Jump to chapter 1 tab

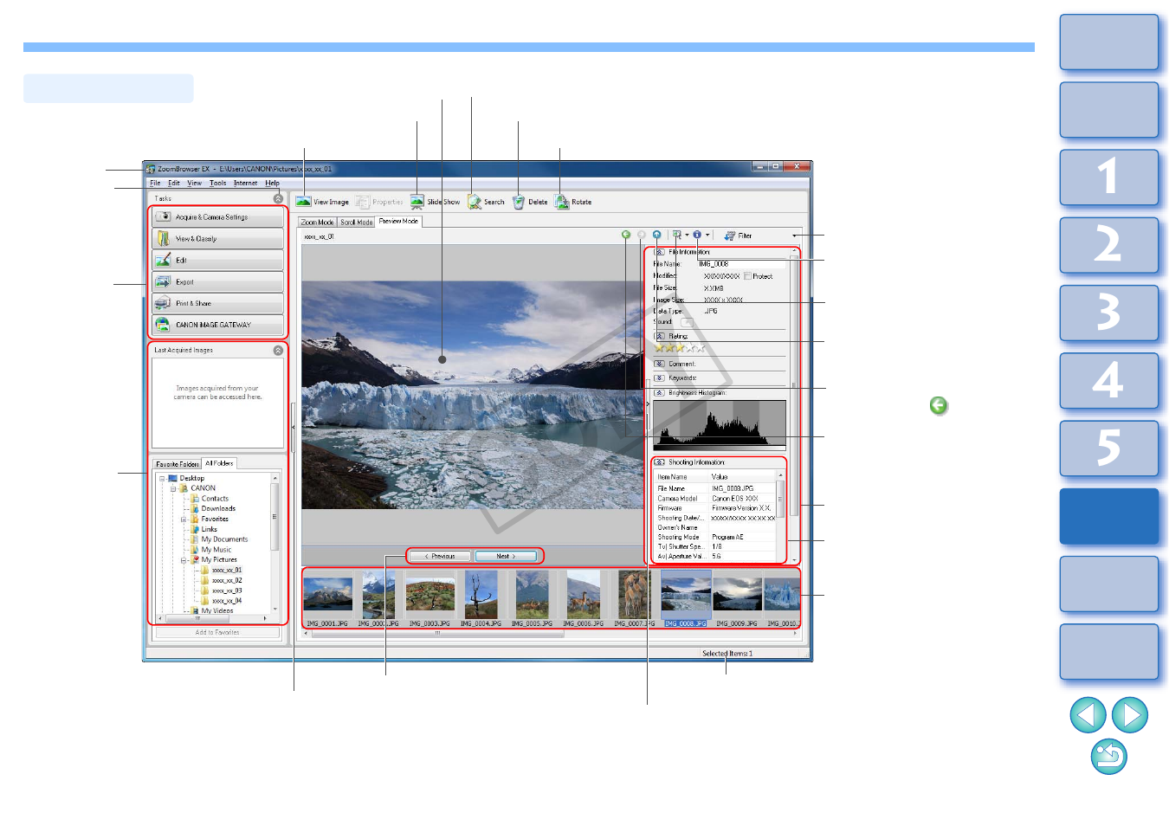(x=1109, y=177)
